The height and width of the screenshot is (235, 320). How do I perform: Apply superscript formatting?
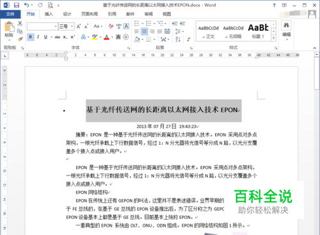click(72, 37)
